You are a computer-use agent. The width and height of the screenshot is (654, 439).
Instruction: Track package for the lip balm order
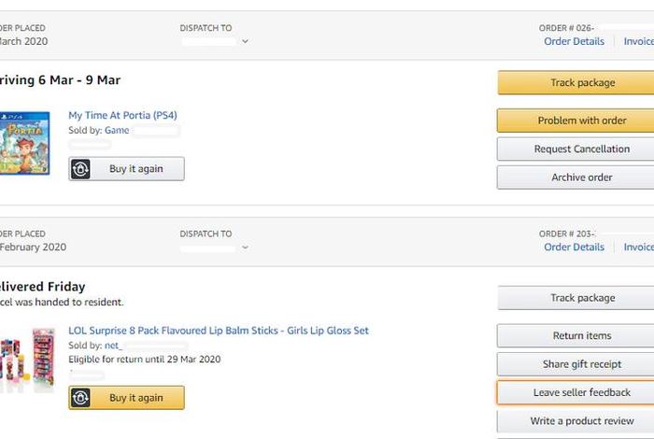click(x=582, y=298)
